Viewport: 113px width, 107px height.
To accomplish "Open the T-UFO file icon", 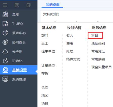I will 5,24.
